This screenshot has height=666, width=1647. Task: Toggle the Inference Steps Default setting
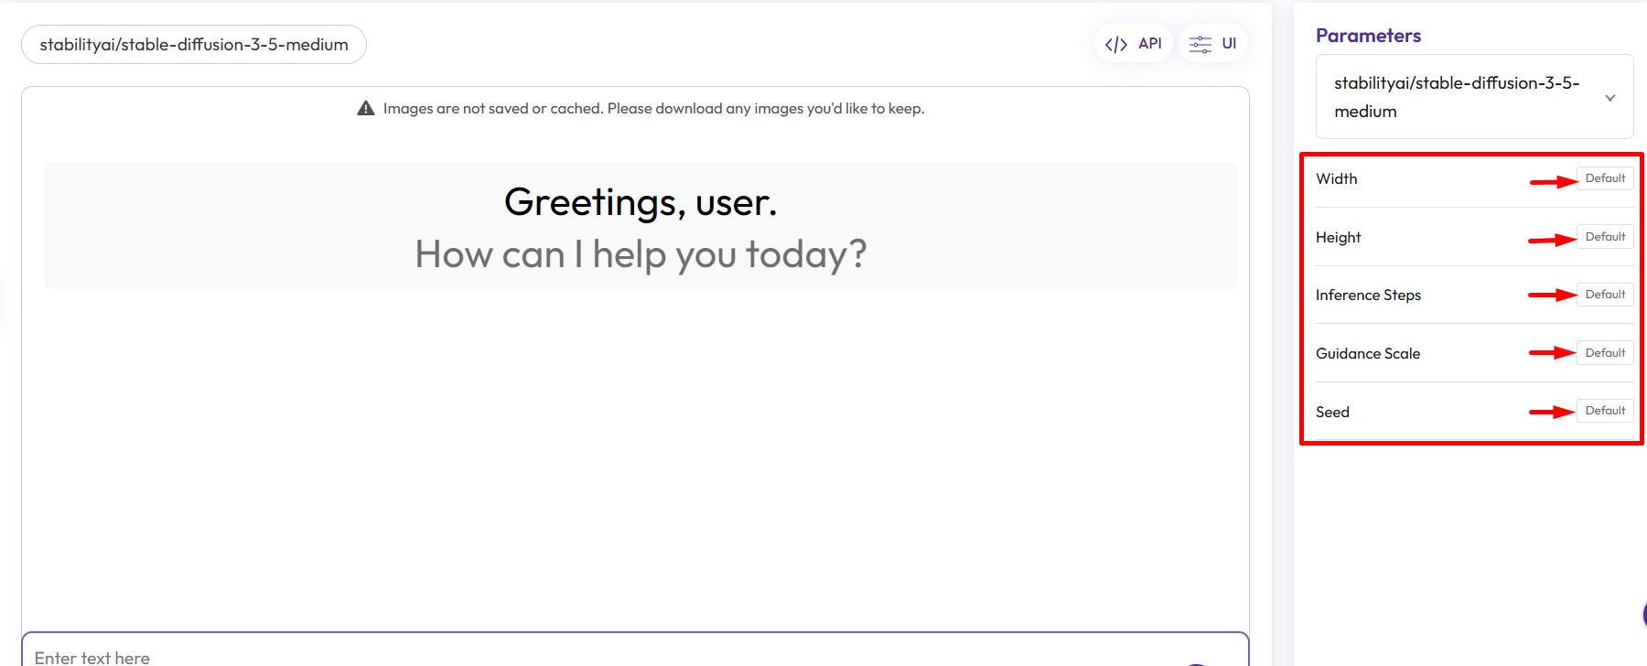(x=1605, y=295)
